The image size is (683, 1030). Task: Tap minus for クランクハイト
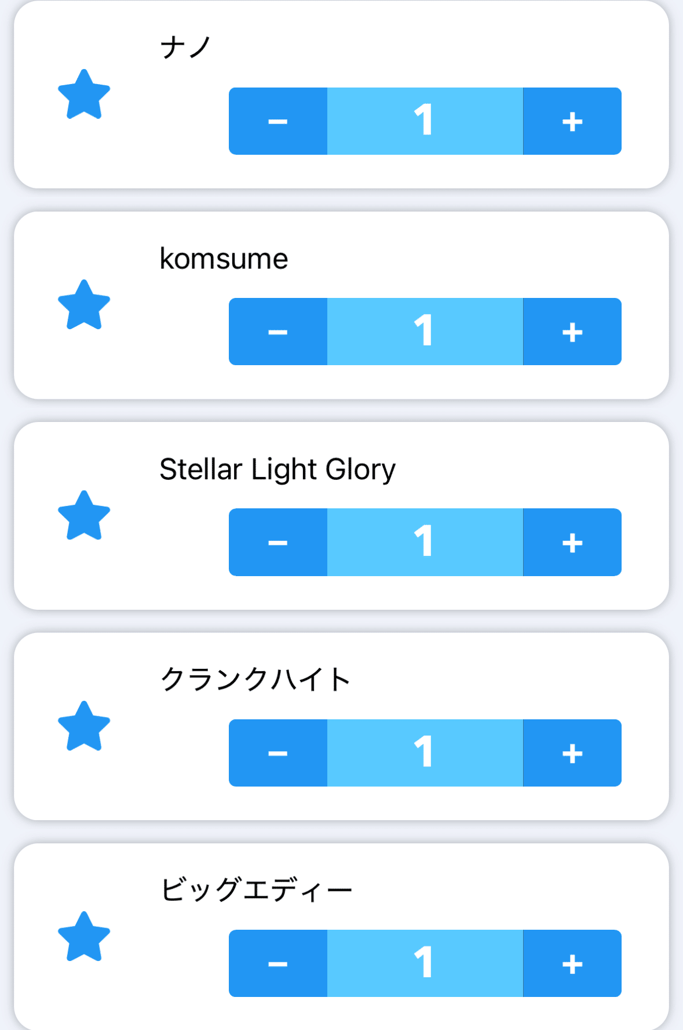[x=278, y=753]
